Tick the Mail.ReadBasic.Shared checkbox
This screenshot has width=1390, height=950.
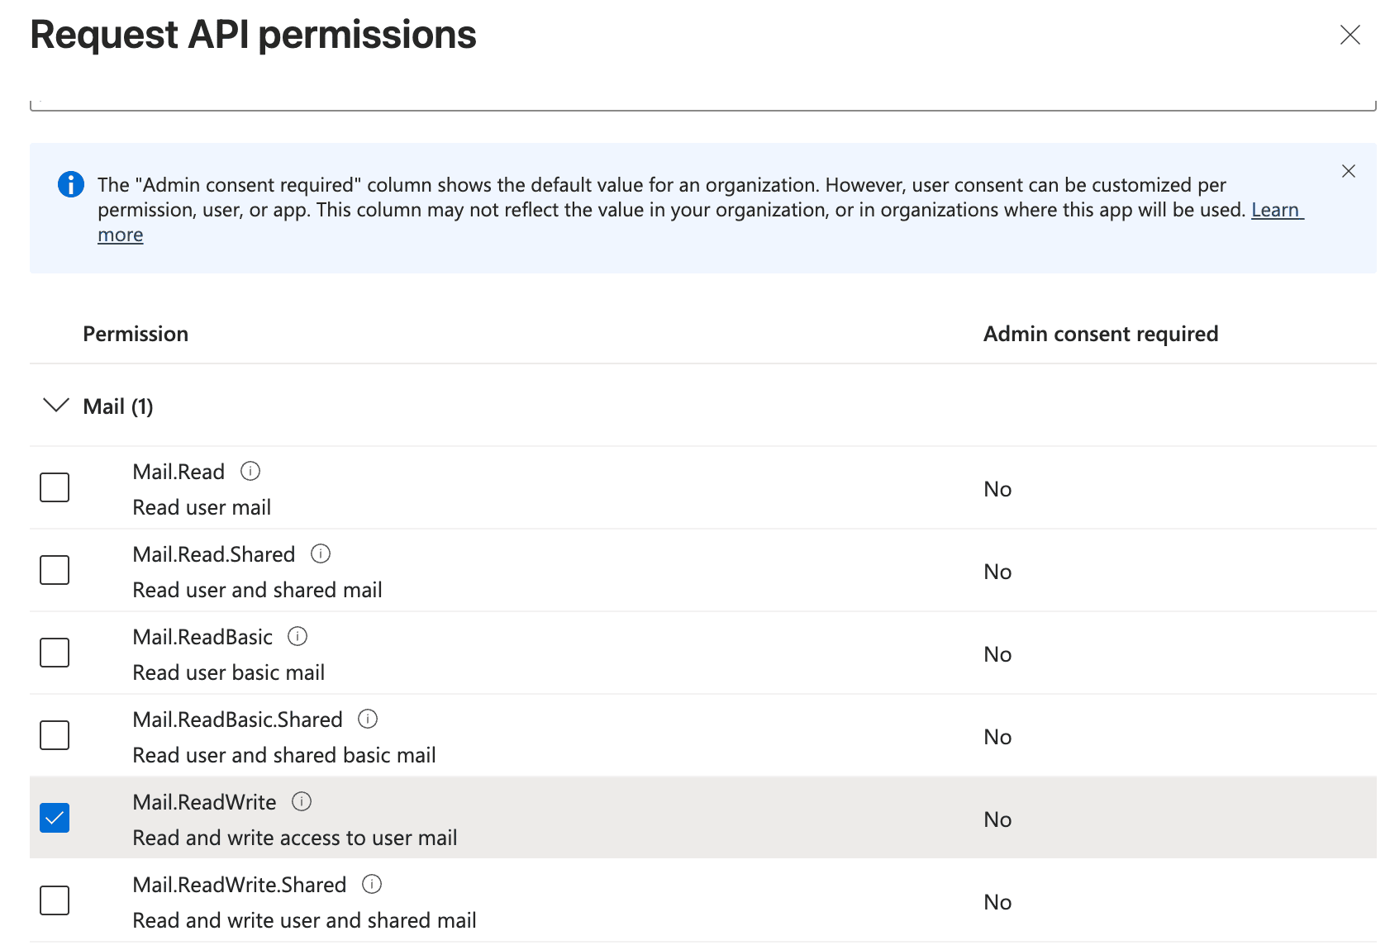55,735
